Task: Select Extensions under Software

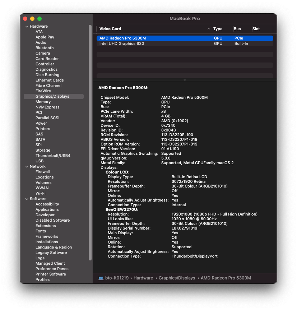Action: pyautogui.click(x=46, y=226)
